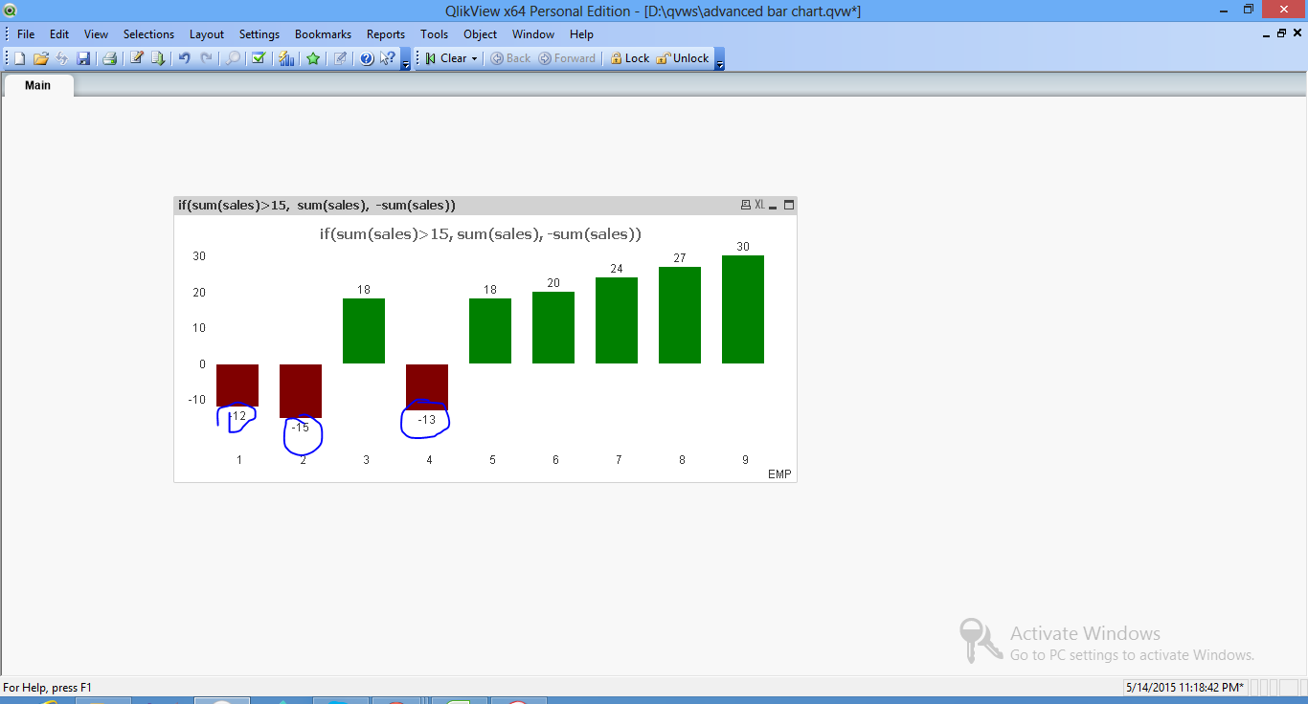Click the EMP dimension axis label
Screen dimensions: 1308x704
click(779, 474)
